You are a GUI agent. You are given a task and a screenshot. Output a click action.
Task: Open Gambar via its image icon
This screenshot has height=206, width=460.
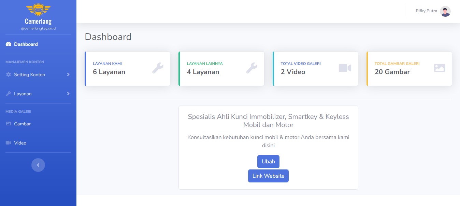coord(8,124)
